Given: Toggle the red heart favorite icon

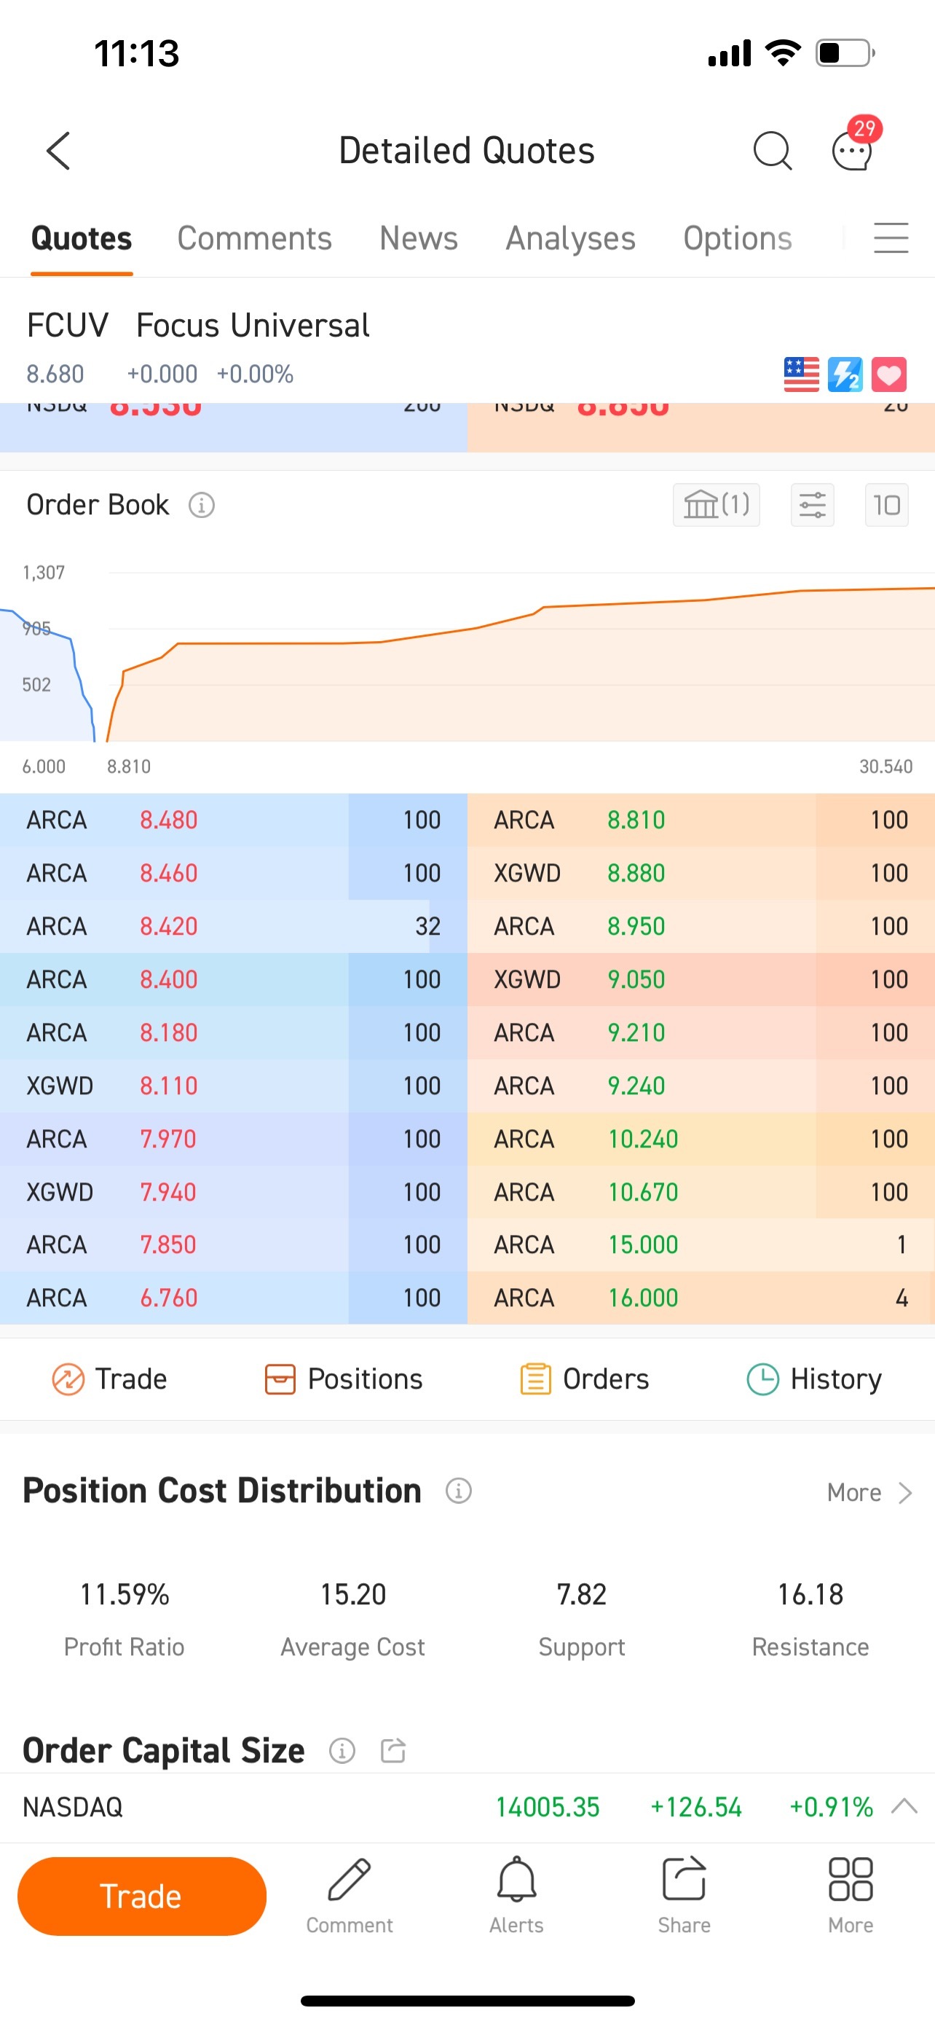Looking at the screenshot, I should [x=889, y=374].
